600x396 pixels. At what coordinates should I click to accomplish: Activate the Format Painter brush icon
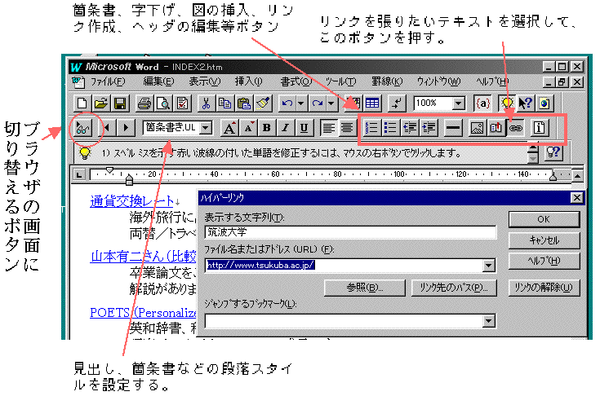point(263,103)
